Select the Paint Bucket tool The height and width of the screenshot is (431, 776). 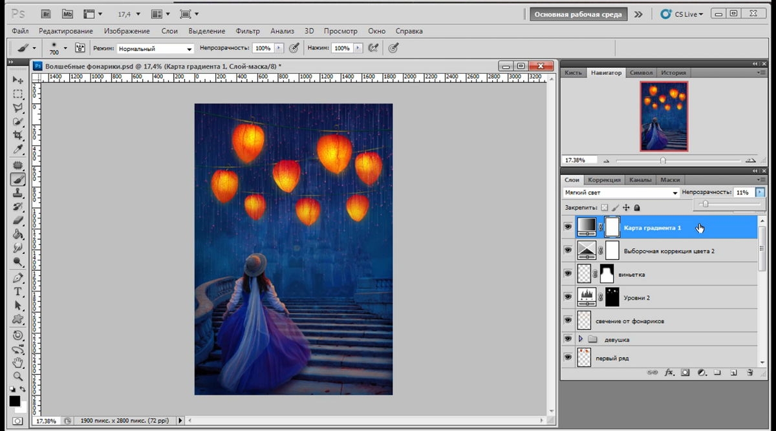point(18,235)
